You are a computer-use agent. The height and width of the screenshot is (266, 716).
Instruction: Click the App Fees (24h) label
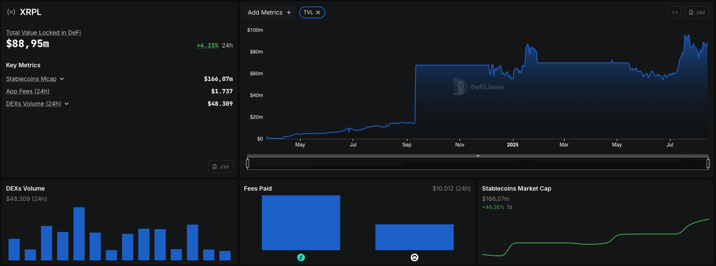[28, 91]
